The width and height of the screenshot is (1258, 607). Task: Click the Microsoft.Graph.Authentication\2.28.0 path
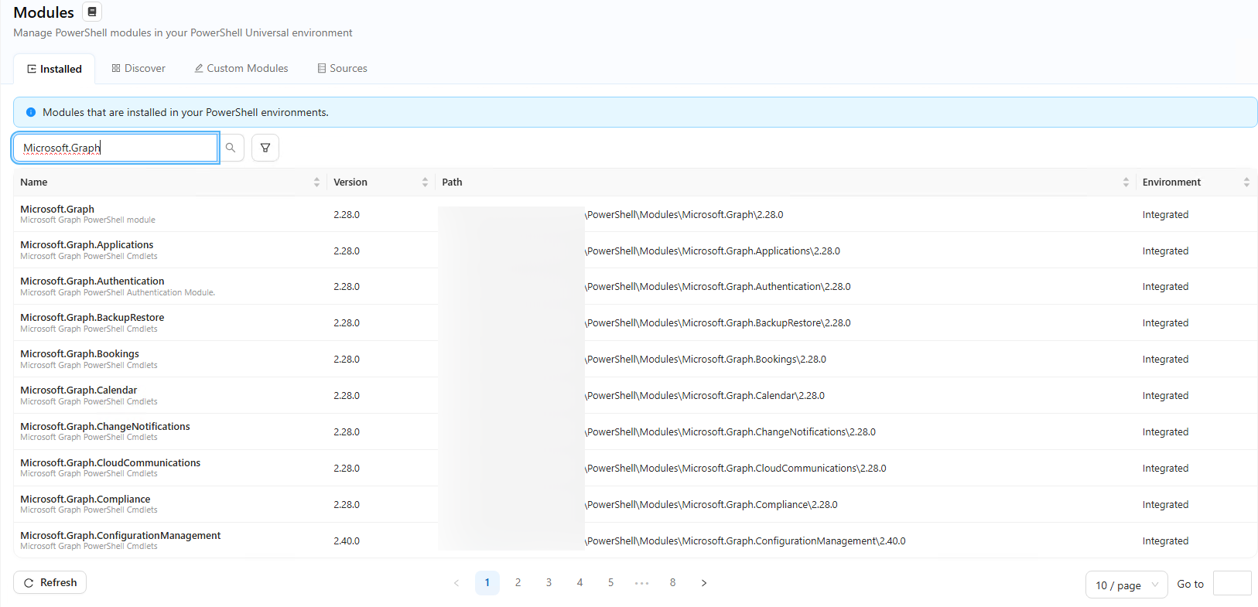click(718, 287)
